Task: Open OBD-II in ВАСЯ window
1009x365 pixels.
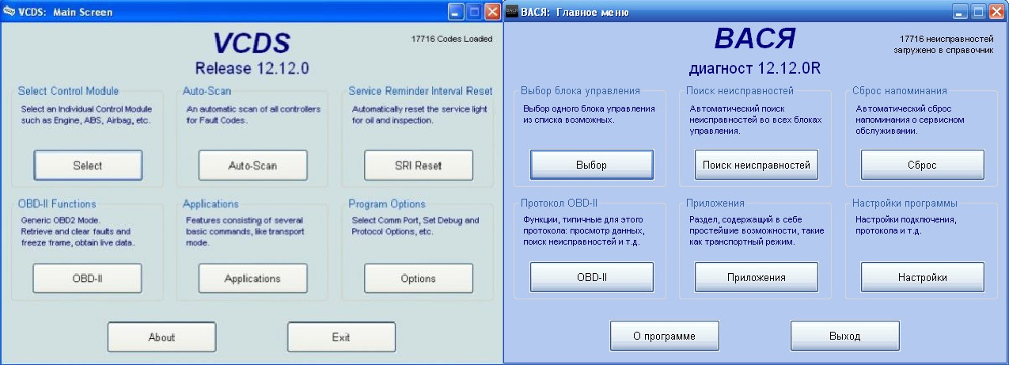Action: click(x=592, y=277)
